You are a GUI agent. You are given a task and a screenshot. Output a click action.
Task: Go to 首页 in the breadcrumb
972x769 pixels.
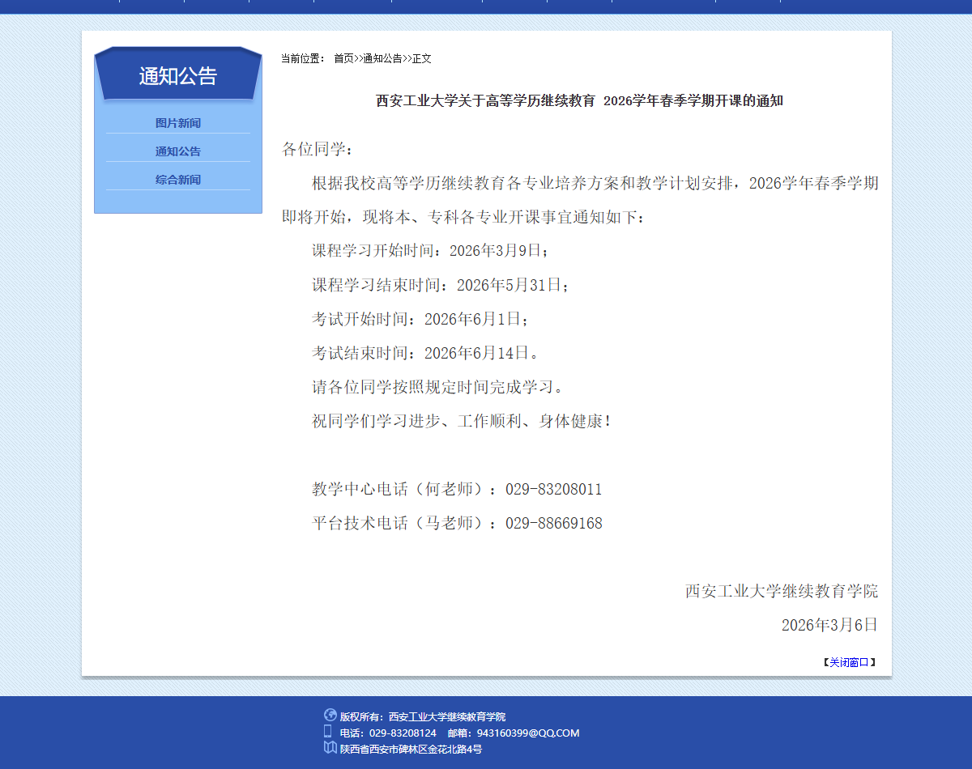pyautogui.click(x=343, y=58)
